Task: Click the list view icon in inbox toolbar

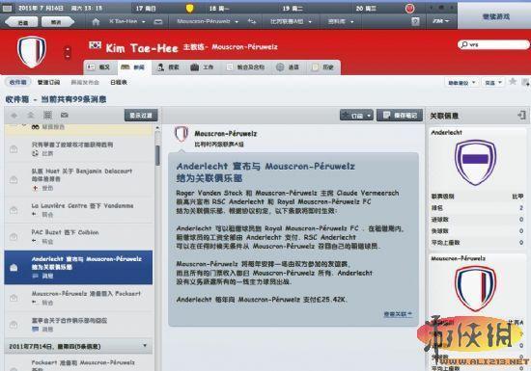Action: 47,116
